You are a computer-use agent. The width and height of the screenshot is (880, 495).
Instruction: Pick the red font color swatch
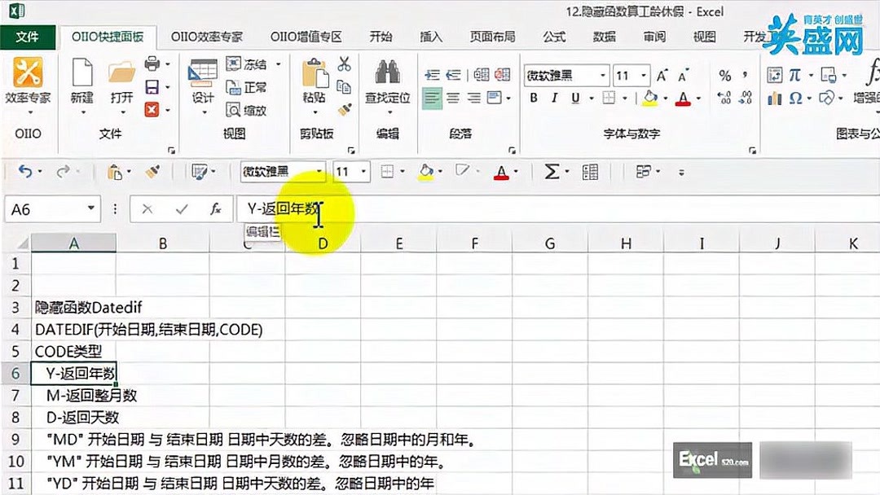coord(683,103)
